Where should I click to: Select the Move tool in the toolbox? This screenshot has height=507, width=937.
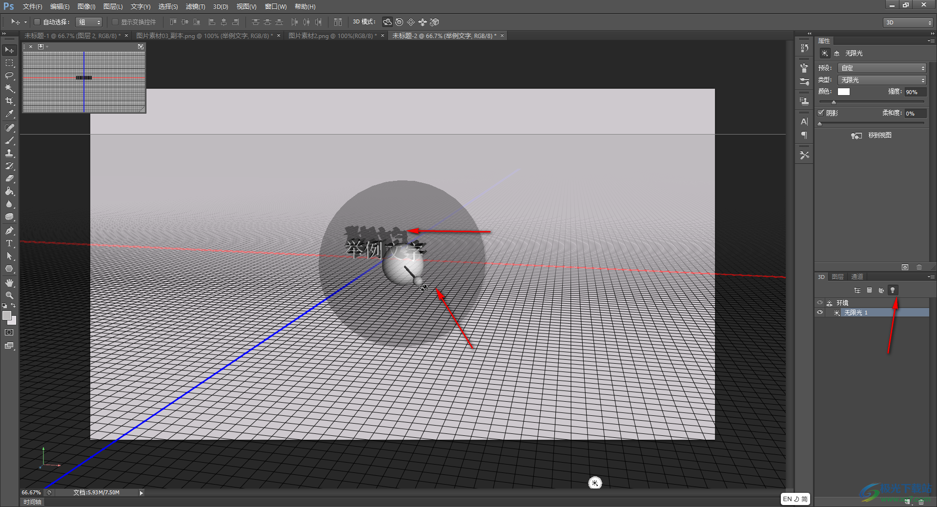pos(9,50)
